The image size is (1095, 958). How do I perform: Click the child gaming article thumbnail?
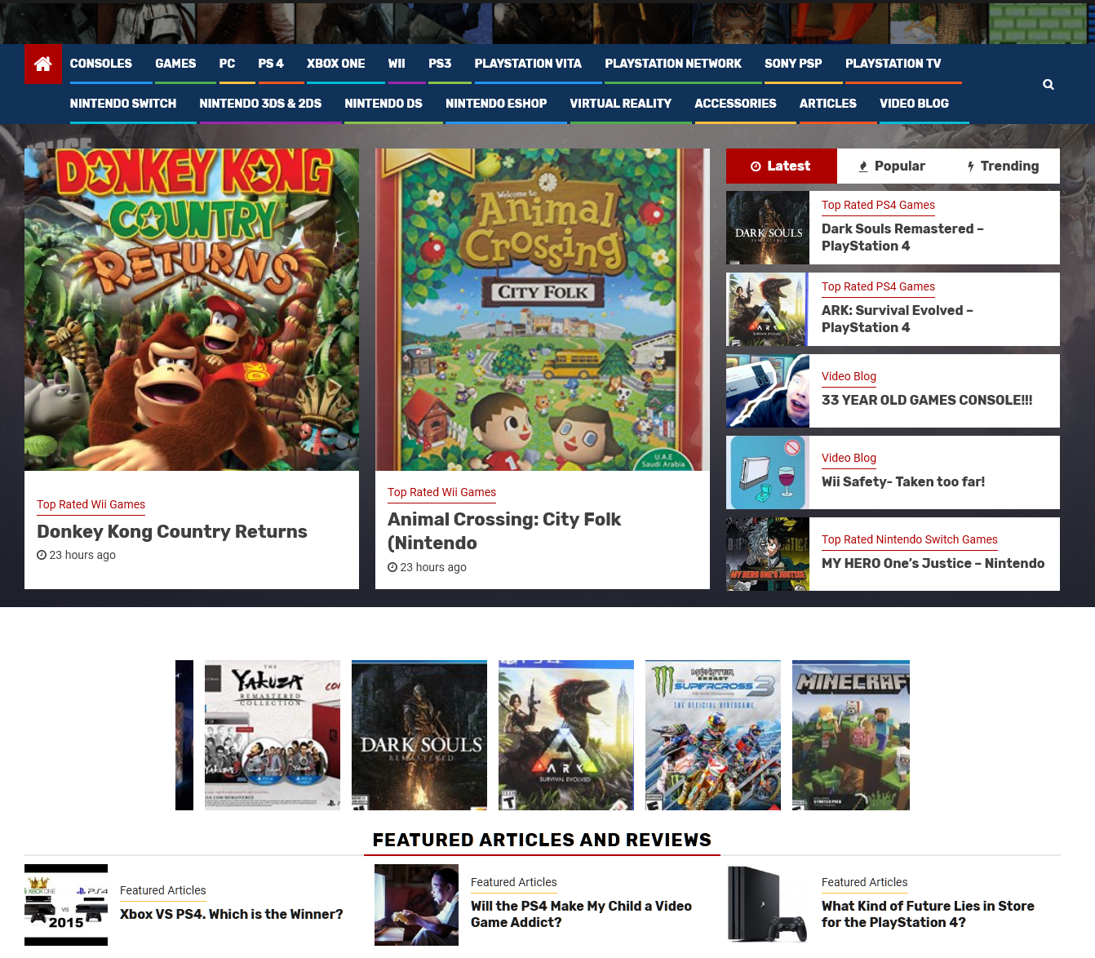coord(417,905)
